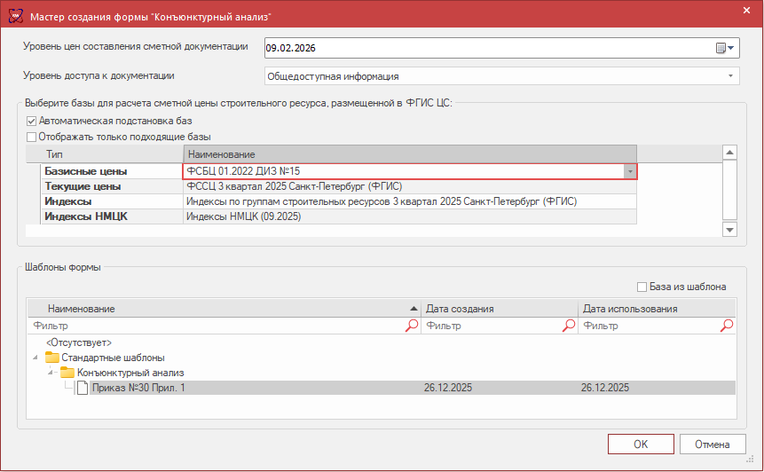Click the document icon of Приказ №30

point(83,388)
